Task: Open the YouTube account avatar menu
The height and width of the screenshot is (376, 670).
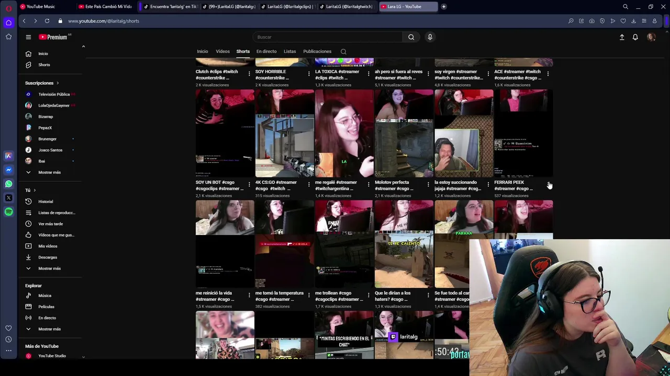Action: (x=651, y=37)
